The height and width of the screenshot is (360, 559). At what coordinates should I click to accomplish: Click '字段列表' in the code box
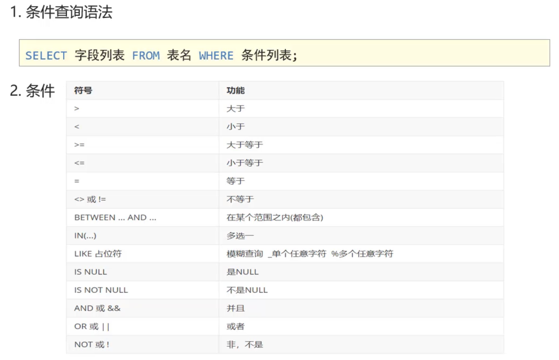(x=100, y=55)
